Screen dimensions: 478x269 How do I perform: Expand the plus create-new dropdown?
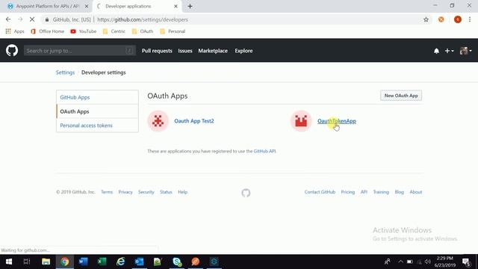point(450,51)
